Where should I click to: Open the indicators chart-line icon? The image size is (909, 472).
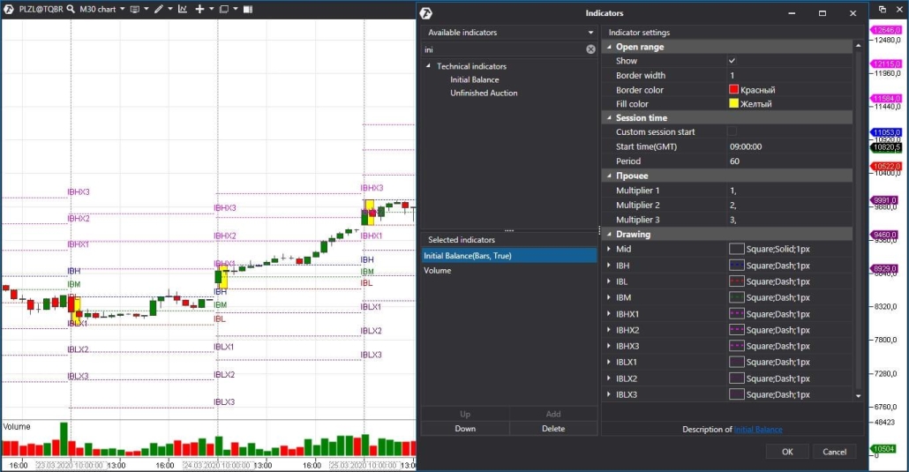pos(183,10)
